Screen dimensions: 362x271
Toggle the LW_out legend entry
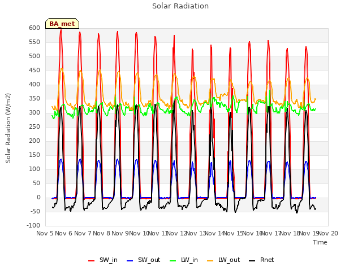click(223, 260)
